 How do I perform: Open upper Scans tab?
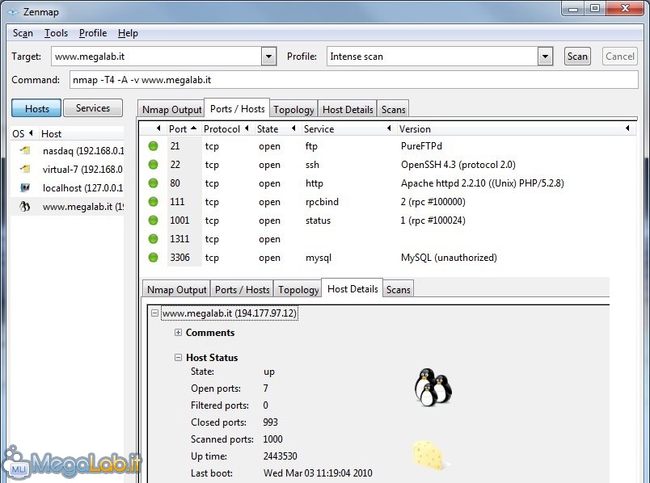click(x=394, y=109)
